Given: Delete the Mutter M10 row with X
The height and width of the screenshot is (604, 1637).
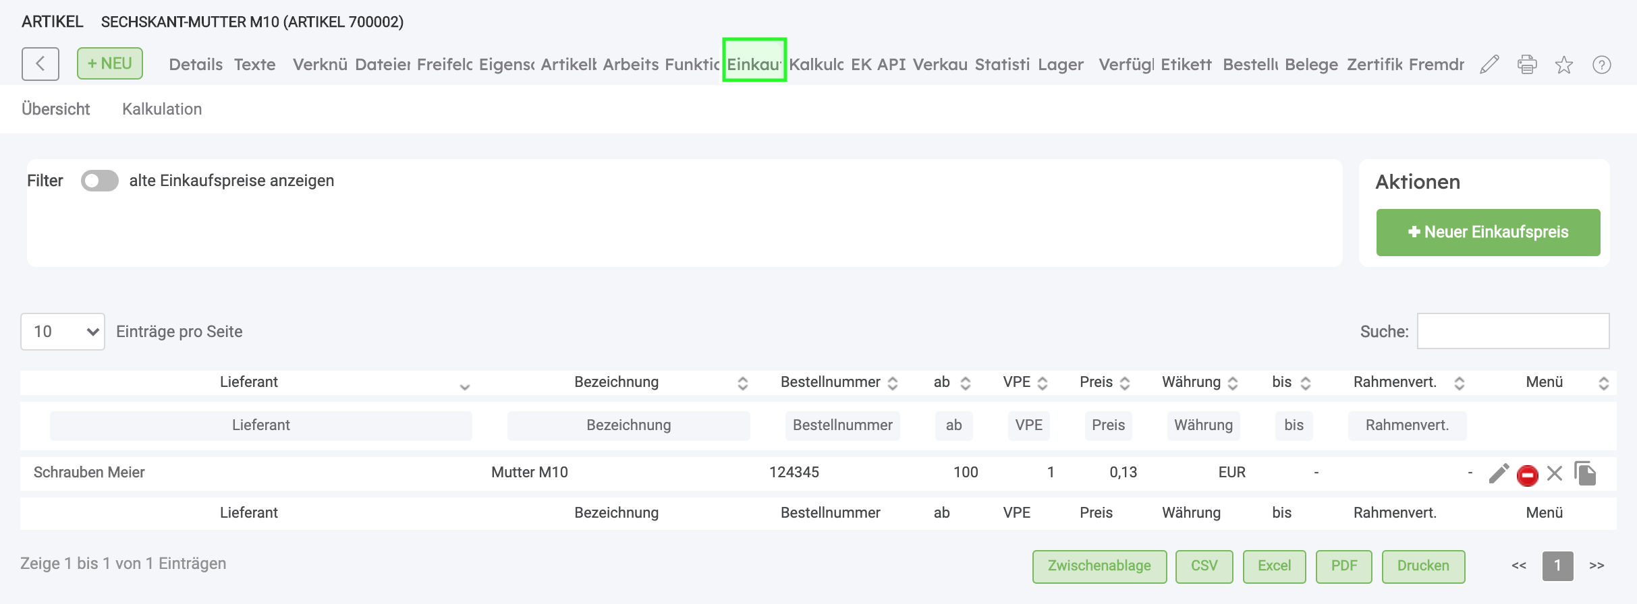Looking at the screenshot, I should (x=1555, y=474).
